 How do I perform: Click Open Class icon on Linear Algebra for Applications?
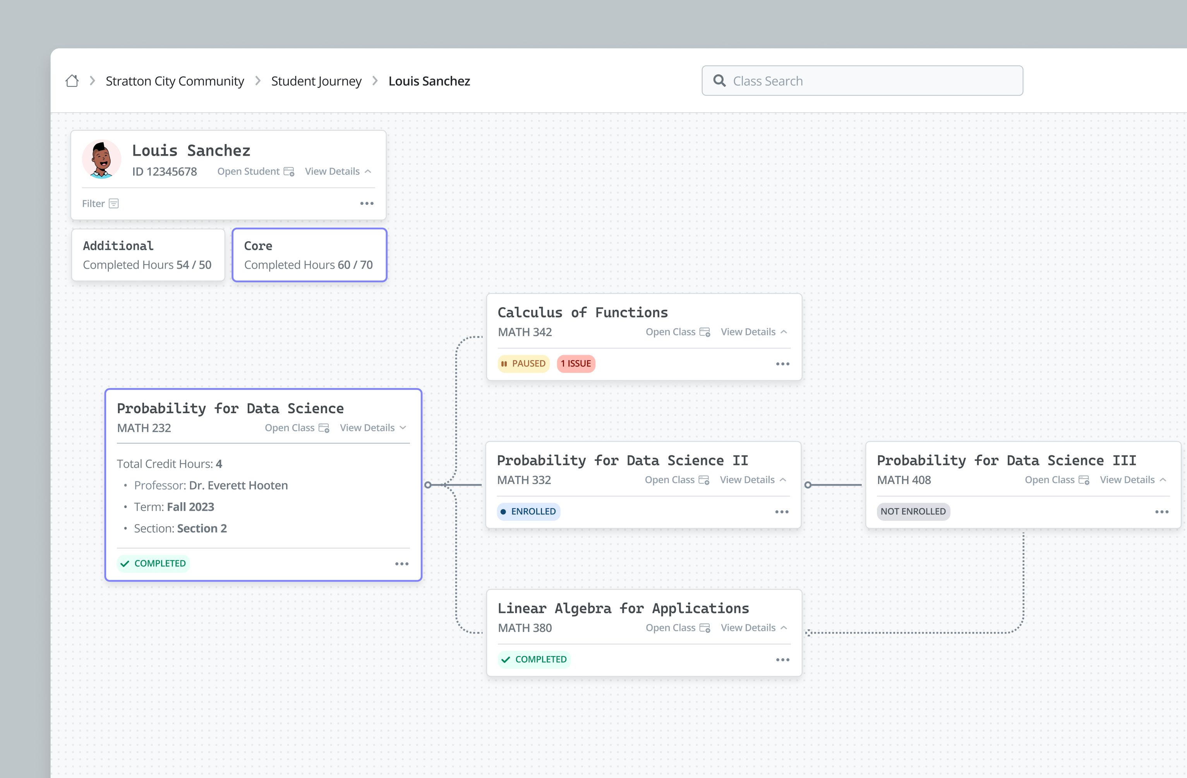(x=704, y=628)
